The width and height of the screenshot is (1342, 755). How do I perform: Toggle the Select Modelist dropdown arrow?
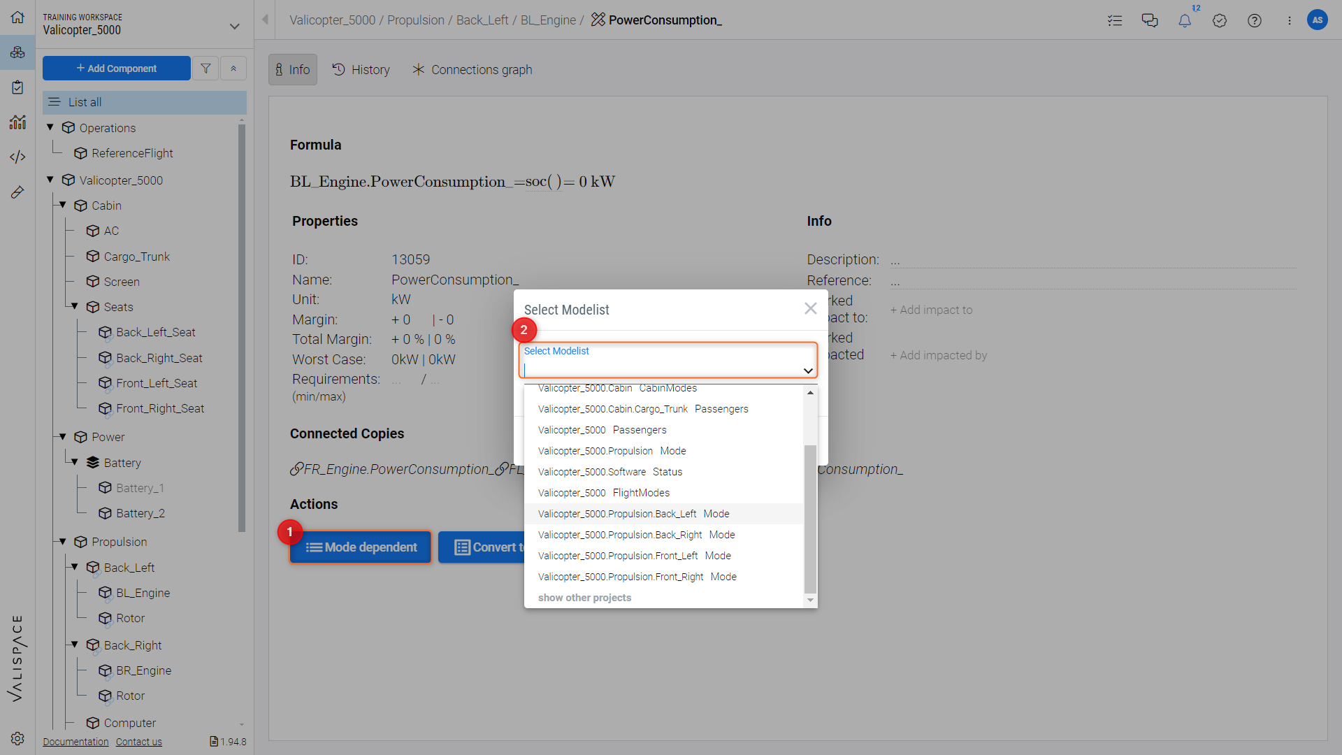tap(808, 371)
